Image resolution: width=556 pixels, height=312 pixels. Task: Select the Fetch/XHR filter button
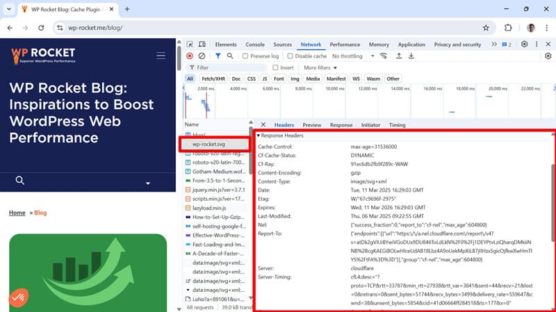tap(213, 79)
